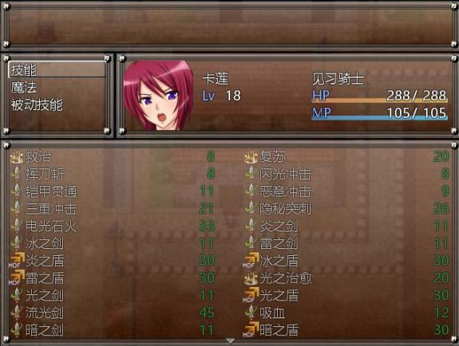
Task: Click the MDF icon next to 冰之盾
Action: (x=251, y=261)
